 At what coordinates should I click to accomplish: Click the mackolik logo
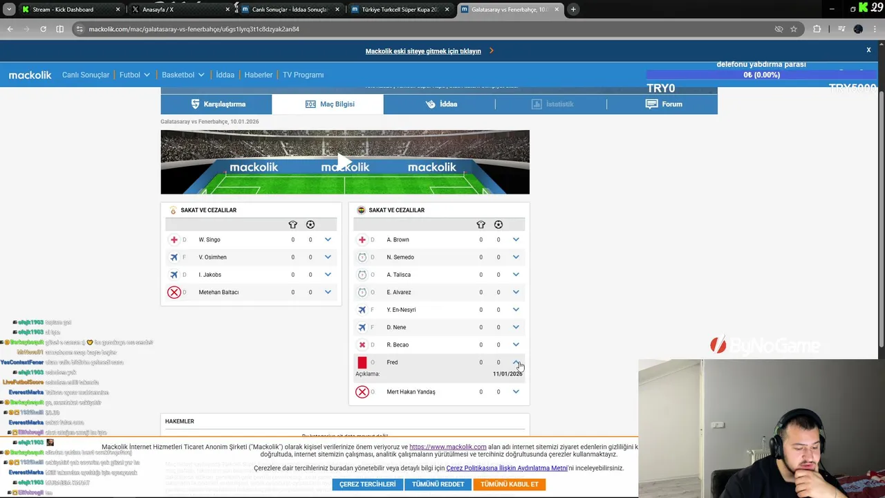(30, 75)
